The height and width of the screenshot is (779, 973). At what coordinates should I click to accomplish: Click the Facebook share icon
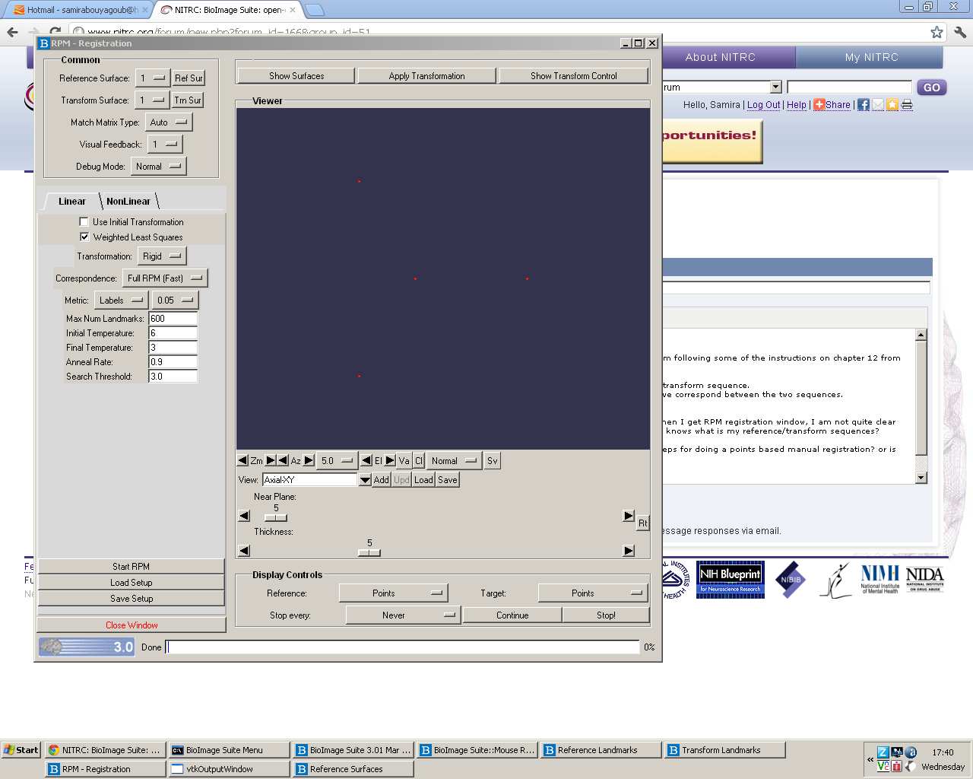[x=864, y=105]
